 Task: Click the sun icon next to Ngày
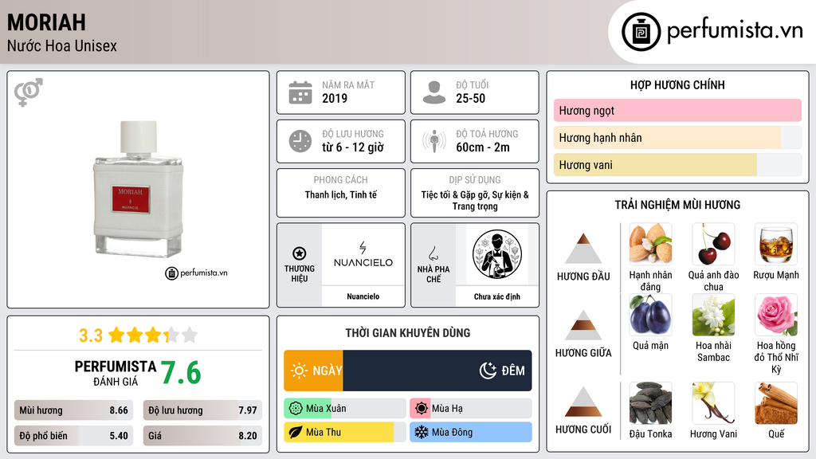pyautogui.click(x=300, y=371)
